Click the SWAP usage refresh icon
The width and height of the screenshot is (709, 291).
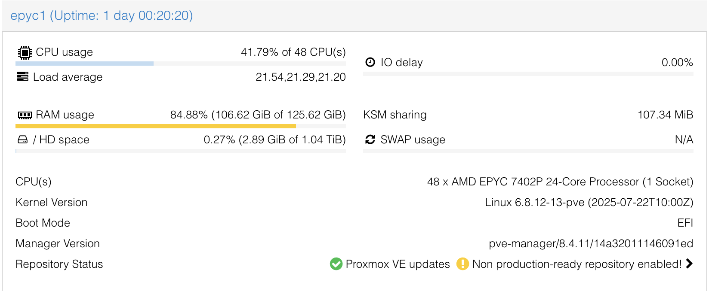point(370,139)
